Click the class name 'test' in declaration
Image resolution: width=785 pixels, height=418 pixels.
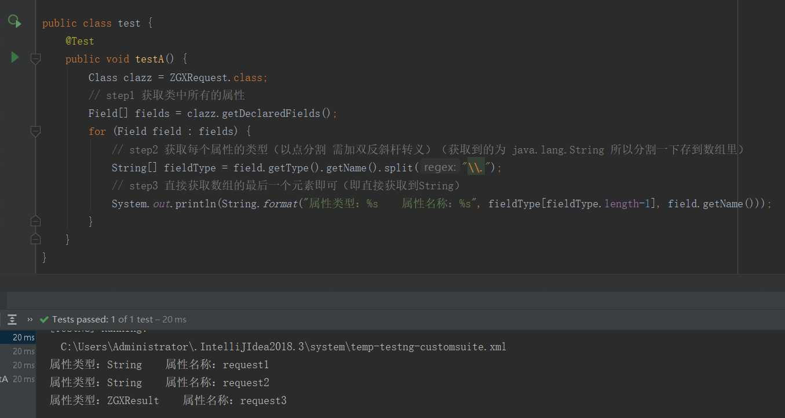click(129, 23)
